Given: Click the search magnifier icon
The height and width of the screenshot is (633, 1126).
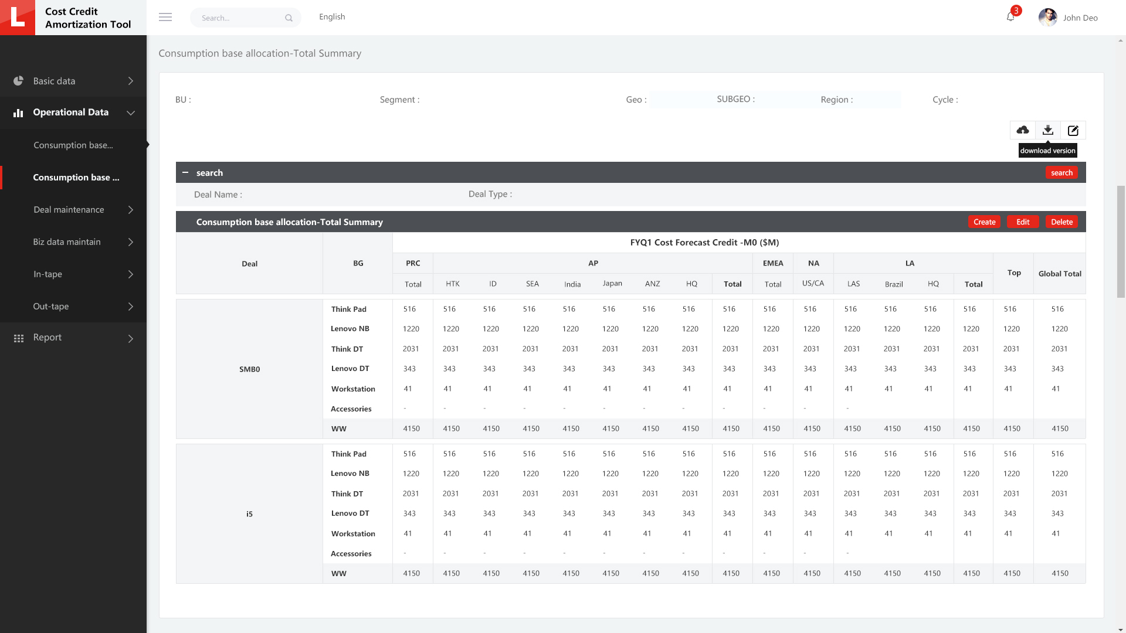Looking at the screenshot, I should point(289,18).
